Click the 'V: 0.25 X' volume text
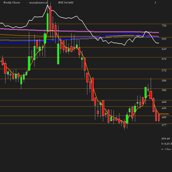172x172 pixels. (x=166, y=144)
